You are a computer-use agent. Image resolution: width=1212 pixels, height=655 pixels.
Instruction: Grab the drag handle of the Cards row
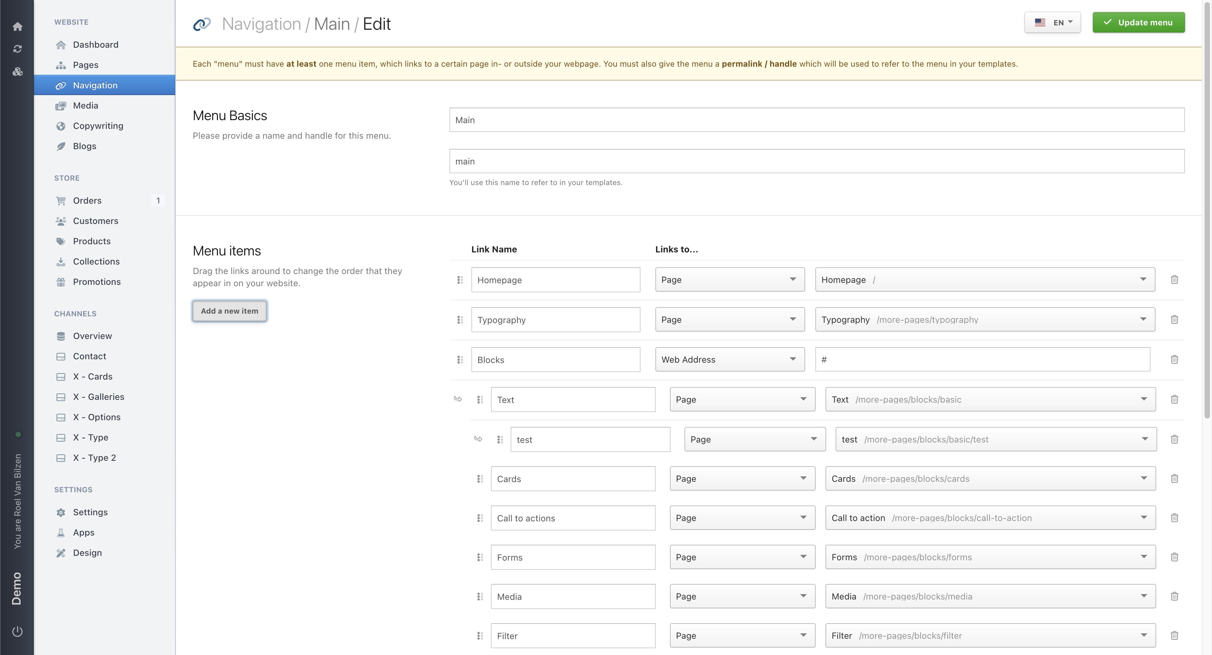pos(480,478)
